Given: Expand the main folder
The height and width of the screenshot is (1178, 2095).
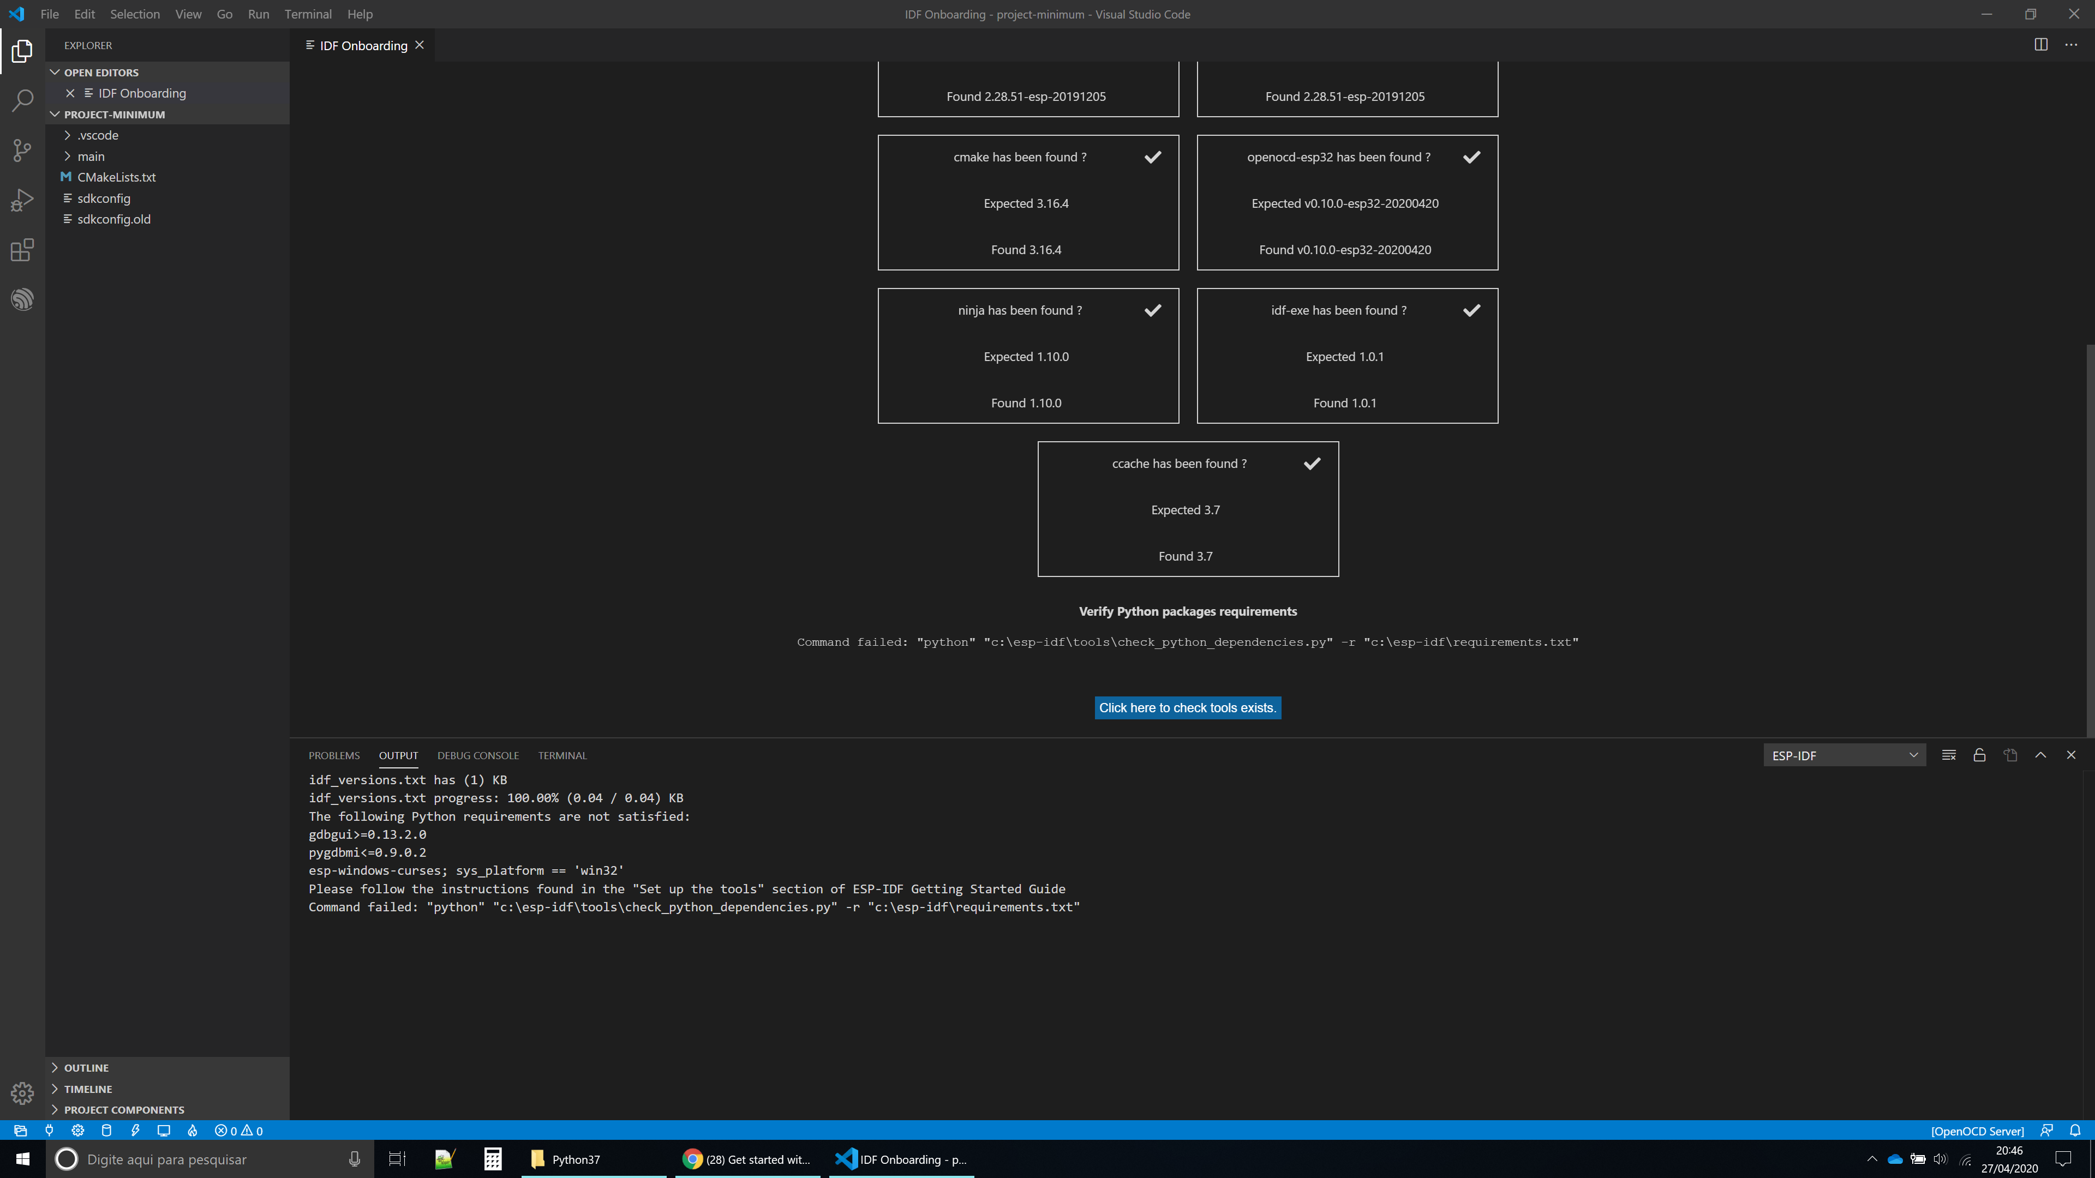Looking at the screenshot, I should [90, 156].
